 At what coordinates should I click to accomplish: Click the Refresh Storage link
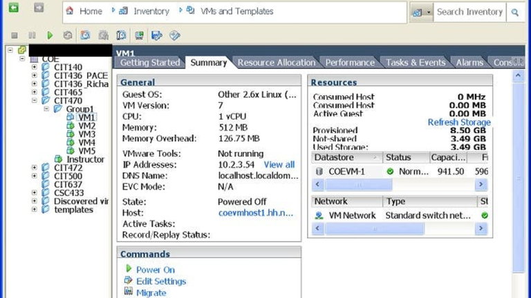(x=459, y=122)
